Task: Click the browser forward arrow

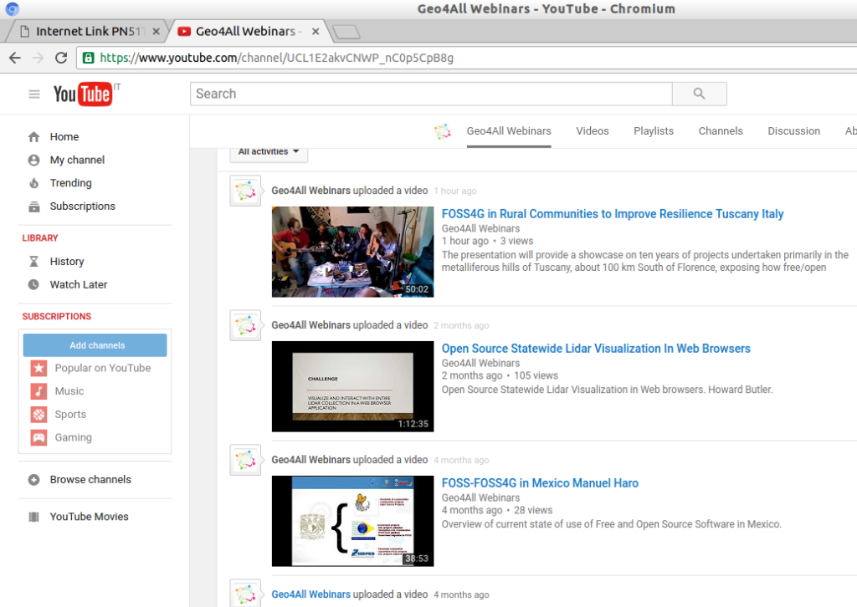Action: click(x=38, y=58)
